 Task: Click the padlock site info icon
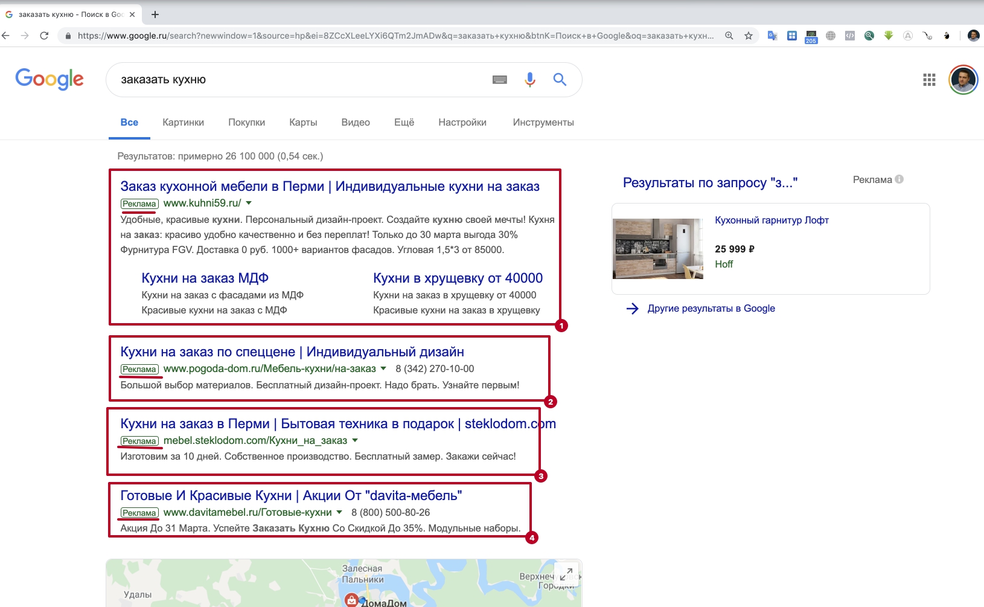pyautogui.click(x=68, y=36)
